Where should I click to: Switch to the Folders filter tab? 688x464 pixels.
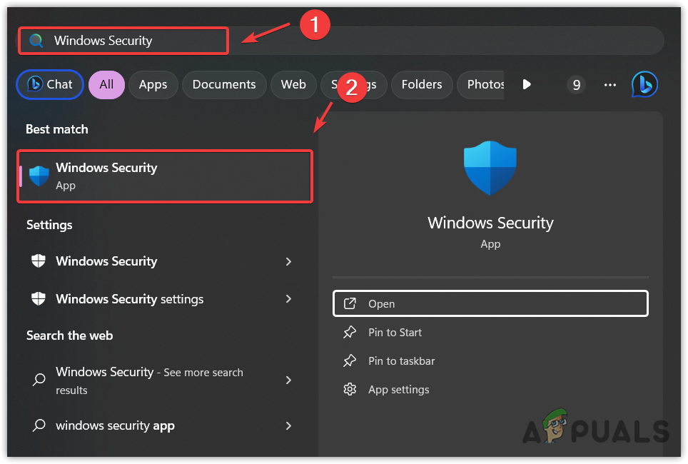tap(422, 84)
